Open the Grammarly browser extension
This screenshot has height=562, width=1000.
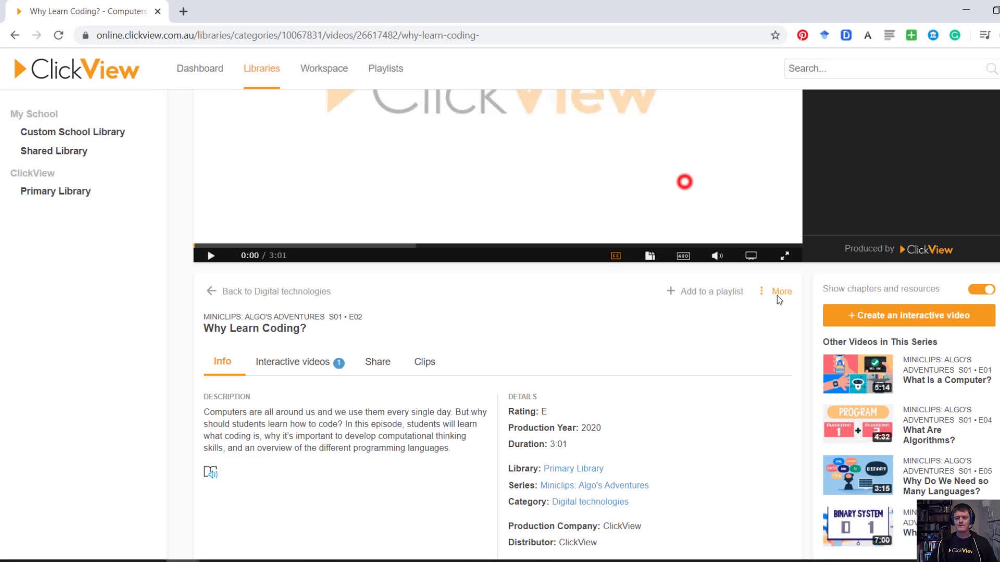click(955, 35)
